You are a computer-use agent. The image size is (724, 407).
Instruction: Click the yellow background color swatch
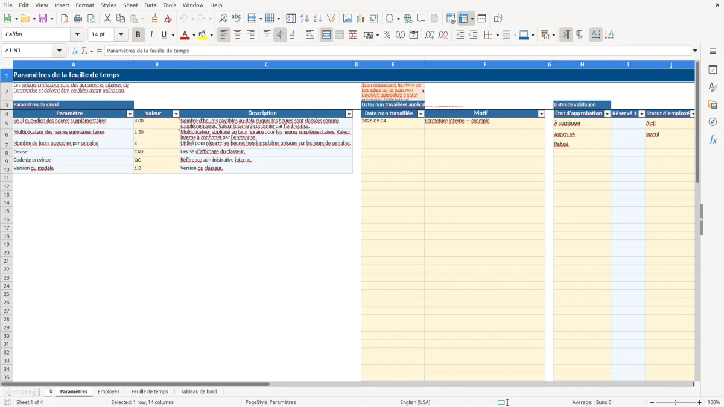point(202,35)
